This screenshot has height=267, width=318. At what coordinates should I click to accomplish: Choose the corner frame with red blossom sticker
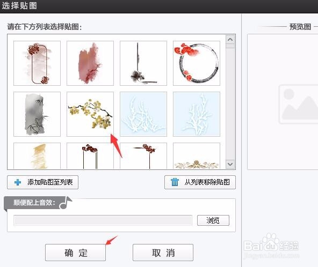[x=143, y=156]
